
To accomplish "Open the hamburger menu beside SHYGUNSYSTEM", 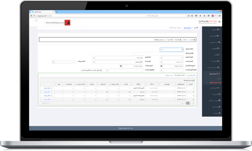I will [219, 22].
